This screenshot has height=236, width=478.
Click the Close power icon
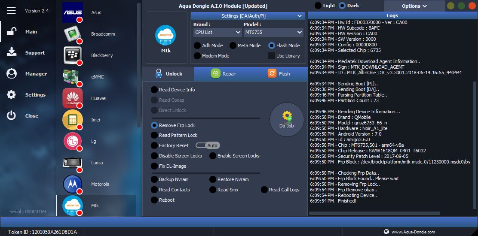(x=11, y=116)
